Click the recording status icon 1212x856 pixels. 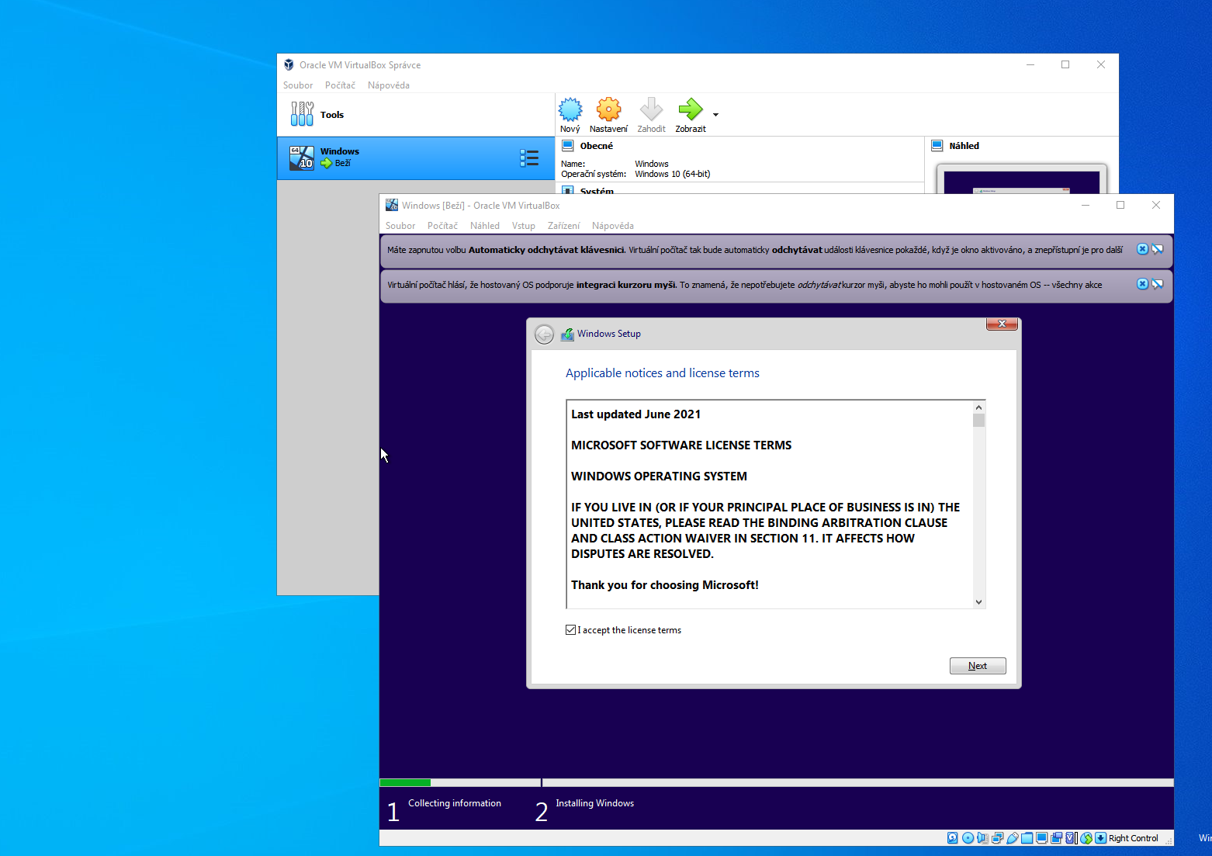tap(1056, 838)
